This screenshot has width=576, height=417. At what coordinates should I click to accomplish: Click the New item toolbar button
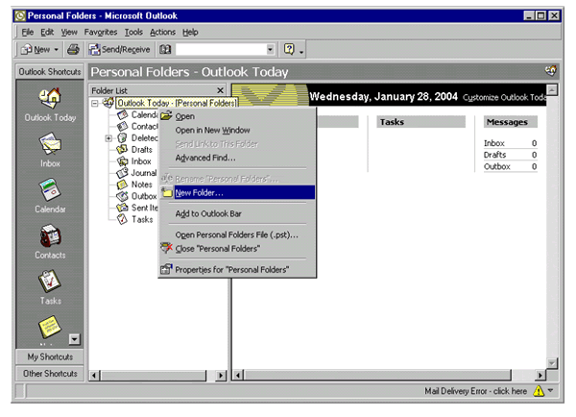tap(36, 49)
